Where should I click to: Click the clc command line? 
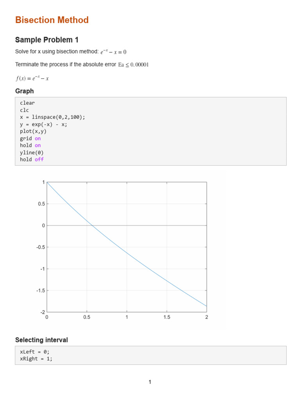coord(25,110)
